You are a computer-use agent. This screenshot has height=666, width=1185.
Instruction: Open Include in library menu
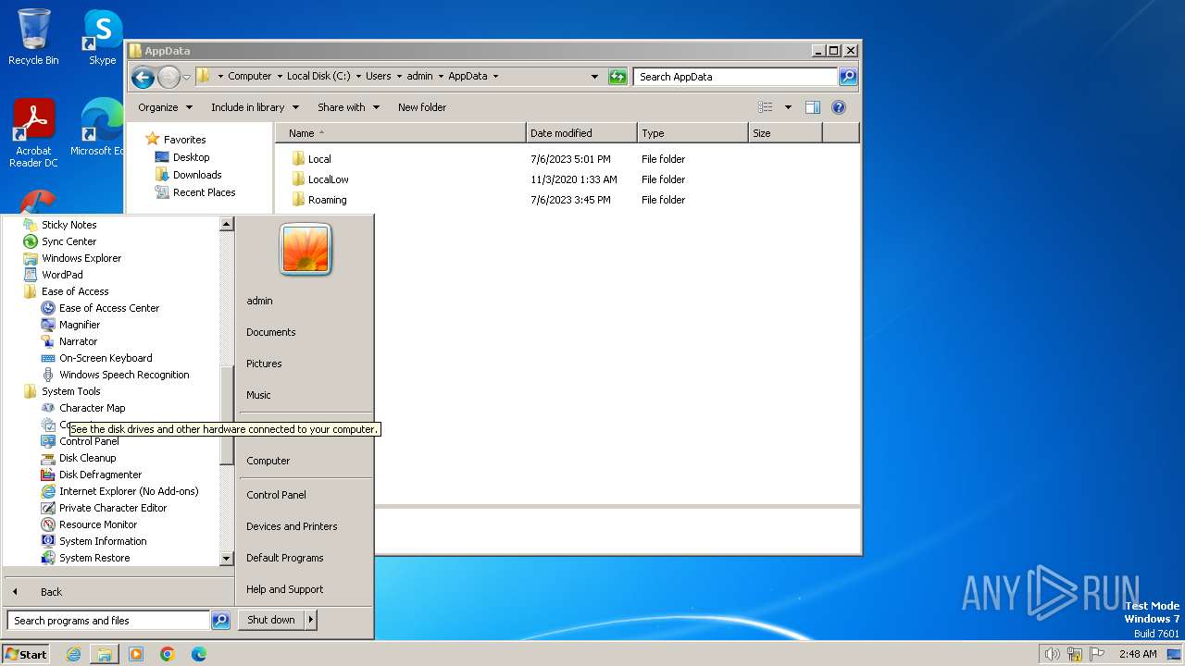254,107
